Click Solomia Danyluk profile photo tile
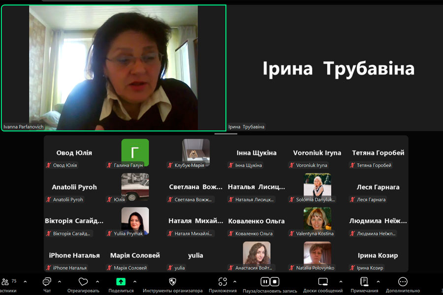This screenshot has height=295, width=443. click(317, 187)
